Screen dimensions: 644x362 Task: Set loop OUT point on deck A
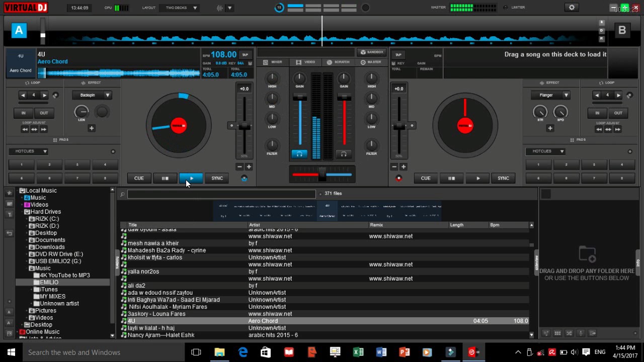tap(44, 113)
